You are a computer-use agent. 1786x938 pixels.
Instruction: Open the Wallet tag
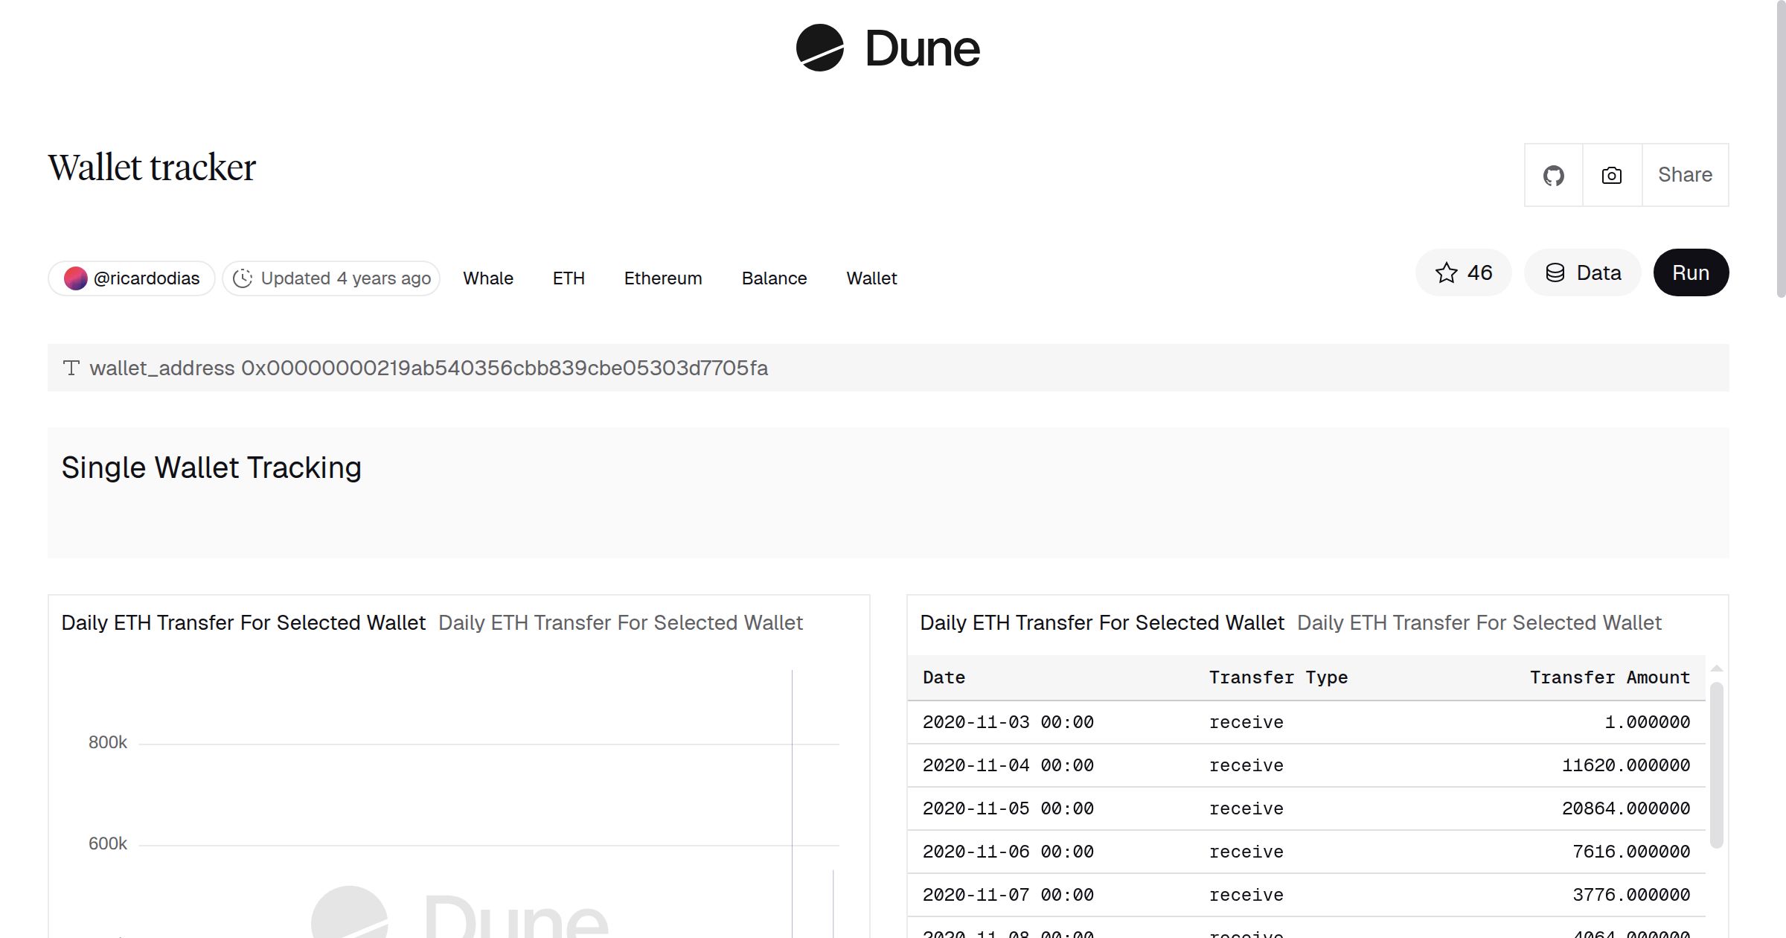871,278
